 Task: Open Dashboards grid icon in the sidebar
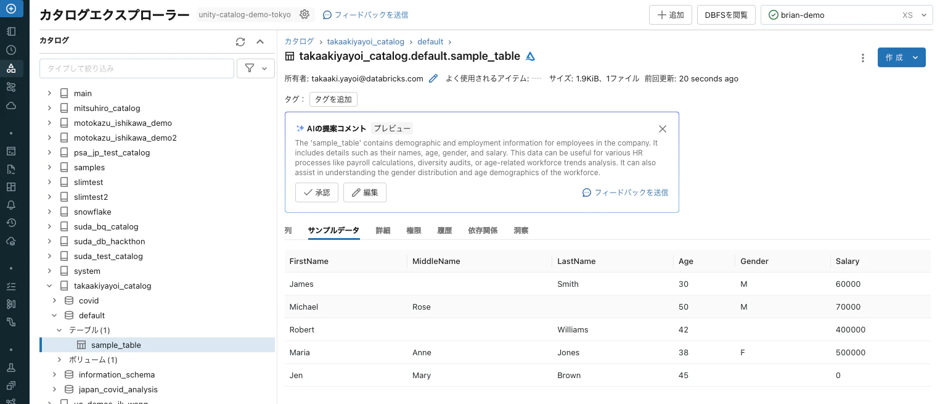11,187
